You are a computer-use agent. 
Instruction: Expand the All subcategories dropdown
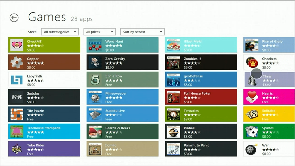coord(60,32)
